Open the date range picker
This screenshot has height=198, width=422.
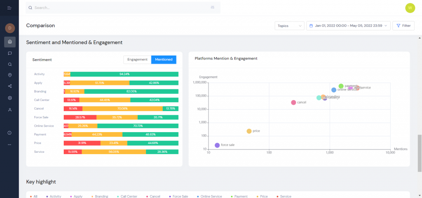click(348, 26)
